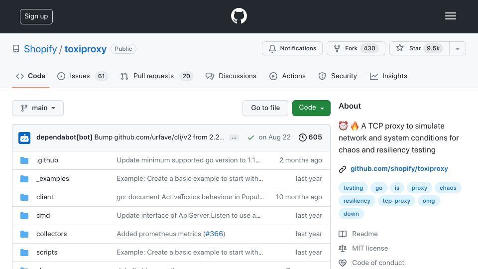Click the link chain icon in About
This screenshot has height=269, width=478.
coord(343,169)
